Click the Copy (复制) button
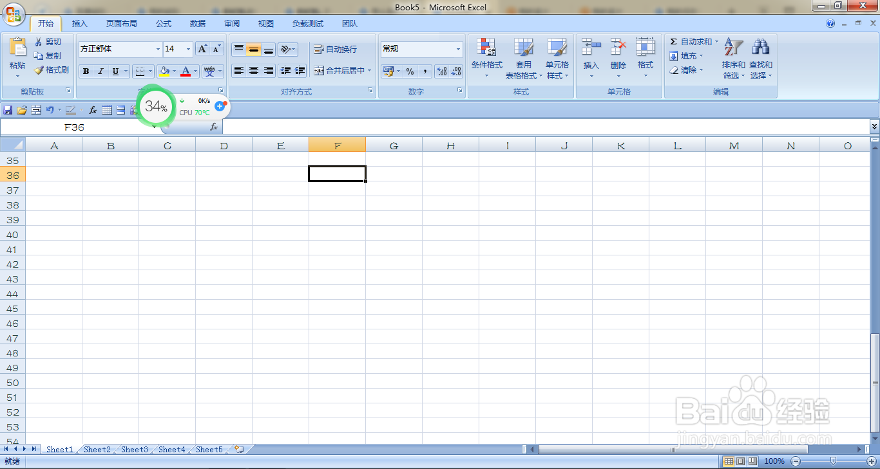 click(48, 56)
